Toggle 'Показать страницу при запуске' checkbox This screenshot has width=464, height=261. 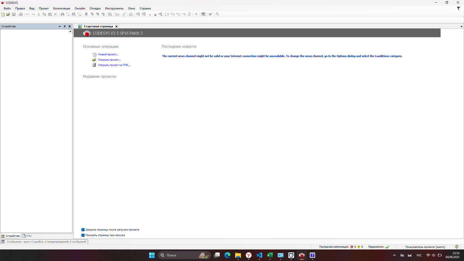(83, 235)
